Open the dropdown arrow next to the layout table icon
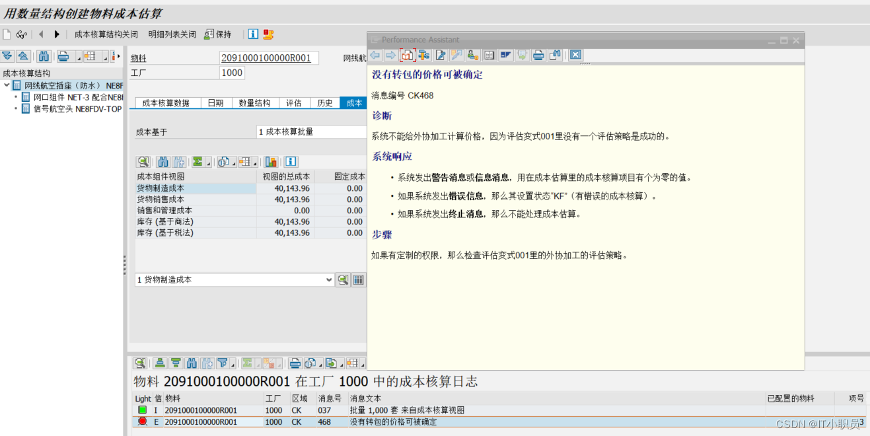The image size is (870, 436). (256, 165)
